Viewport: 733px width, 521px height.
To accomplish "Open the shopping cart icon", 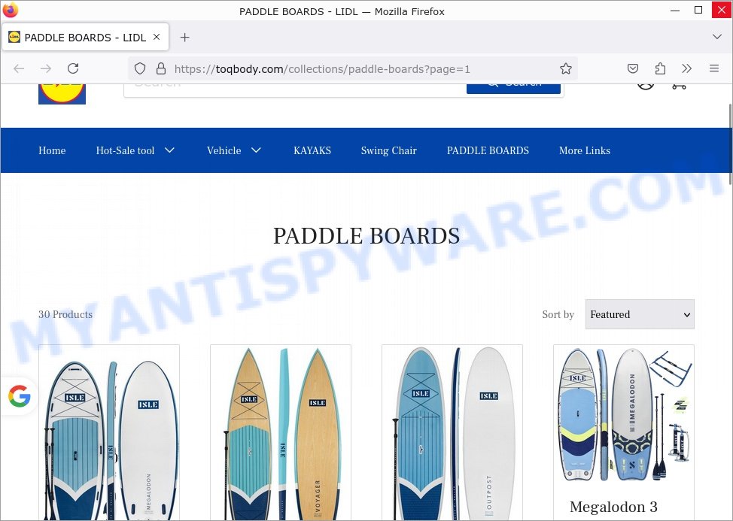I will pos(679,86).
